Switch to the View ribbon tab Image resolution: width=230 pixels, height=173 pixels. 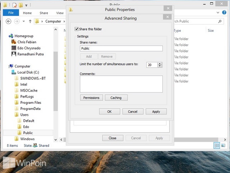point(60,13)
